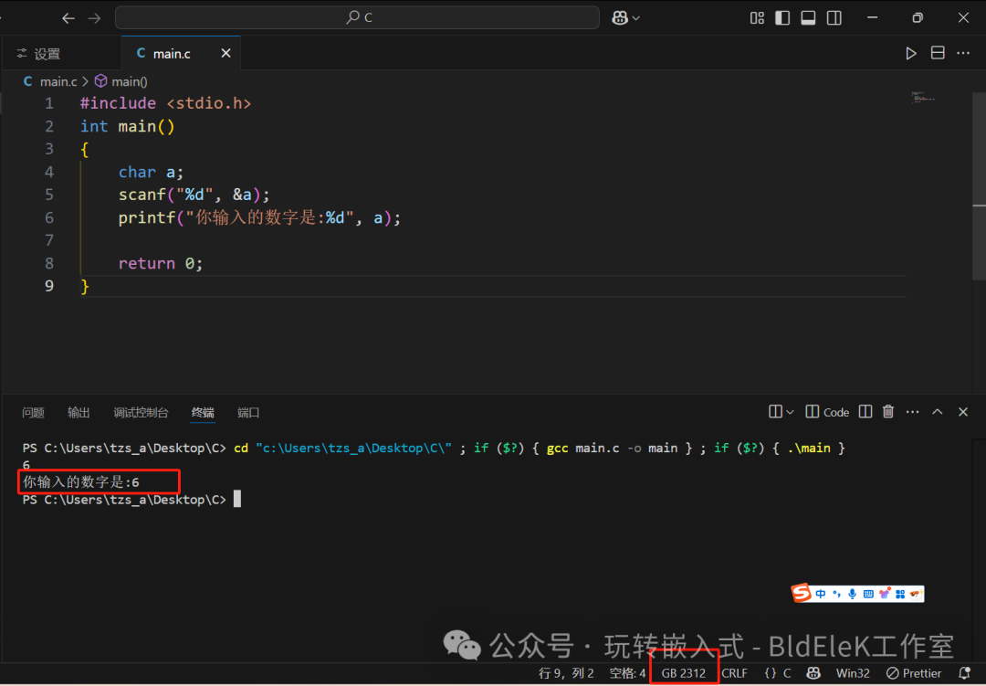
Task: Click the scanf line in the editor
Action: (194, 195)
